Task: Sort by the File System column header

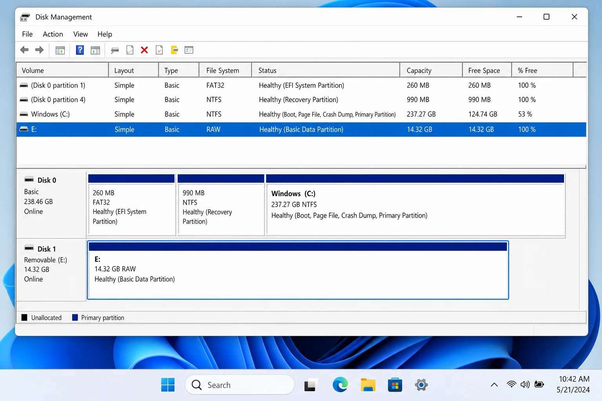Action: coord(225,70)
